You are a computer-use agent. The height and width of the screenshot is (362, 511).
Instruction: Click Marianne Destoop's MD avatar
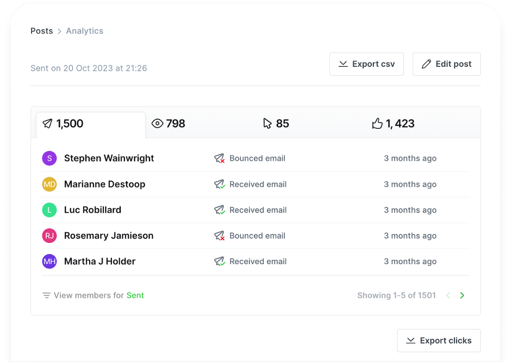pos(49,184)
